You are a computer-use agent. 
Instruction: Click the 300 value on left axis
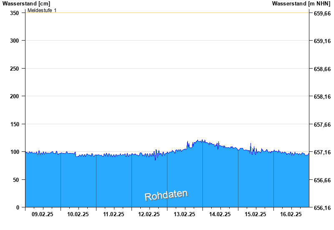coord(15,41)
